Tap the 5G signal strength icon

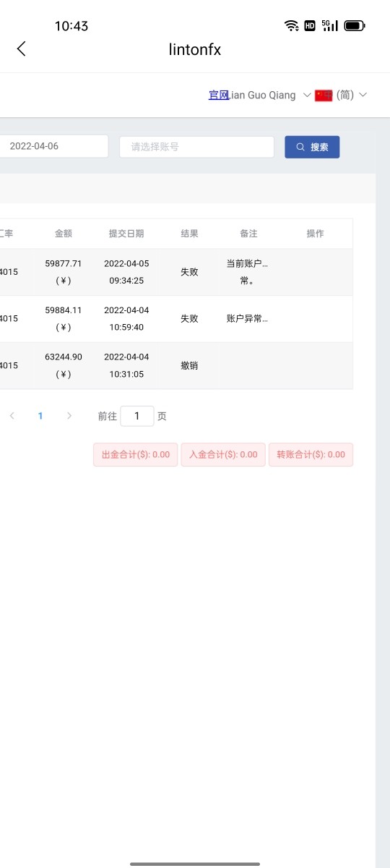(330, 26)
